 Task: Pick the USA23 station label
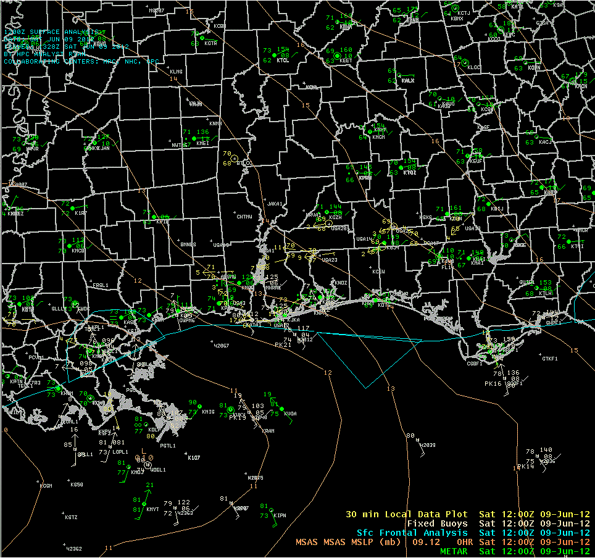point(330,260)
